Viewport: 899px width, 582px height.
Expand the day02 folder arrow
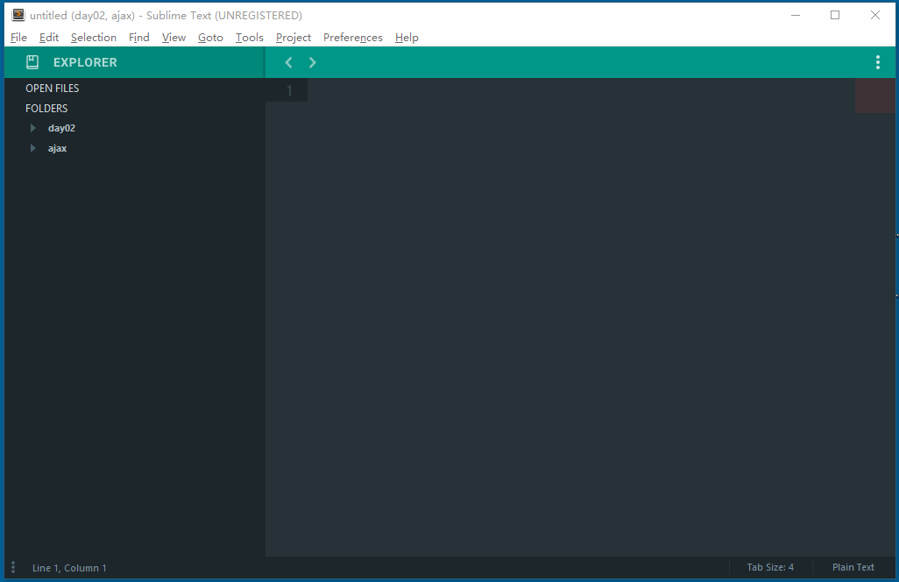(x=33, y=128)
